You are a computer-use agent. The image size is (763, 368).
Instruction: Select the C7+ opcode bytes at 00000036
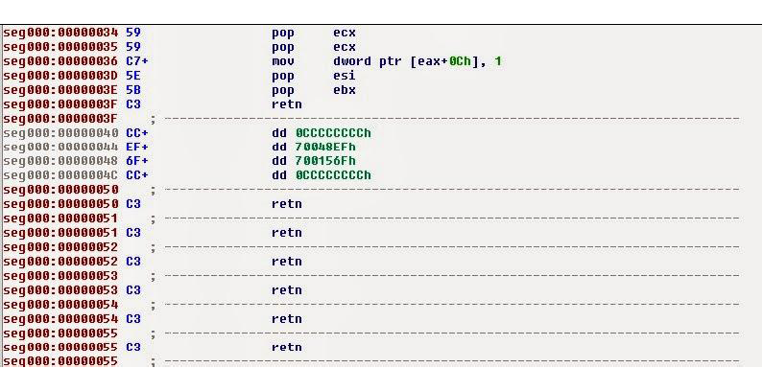[136, 61]
